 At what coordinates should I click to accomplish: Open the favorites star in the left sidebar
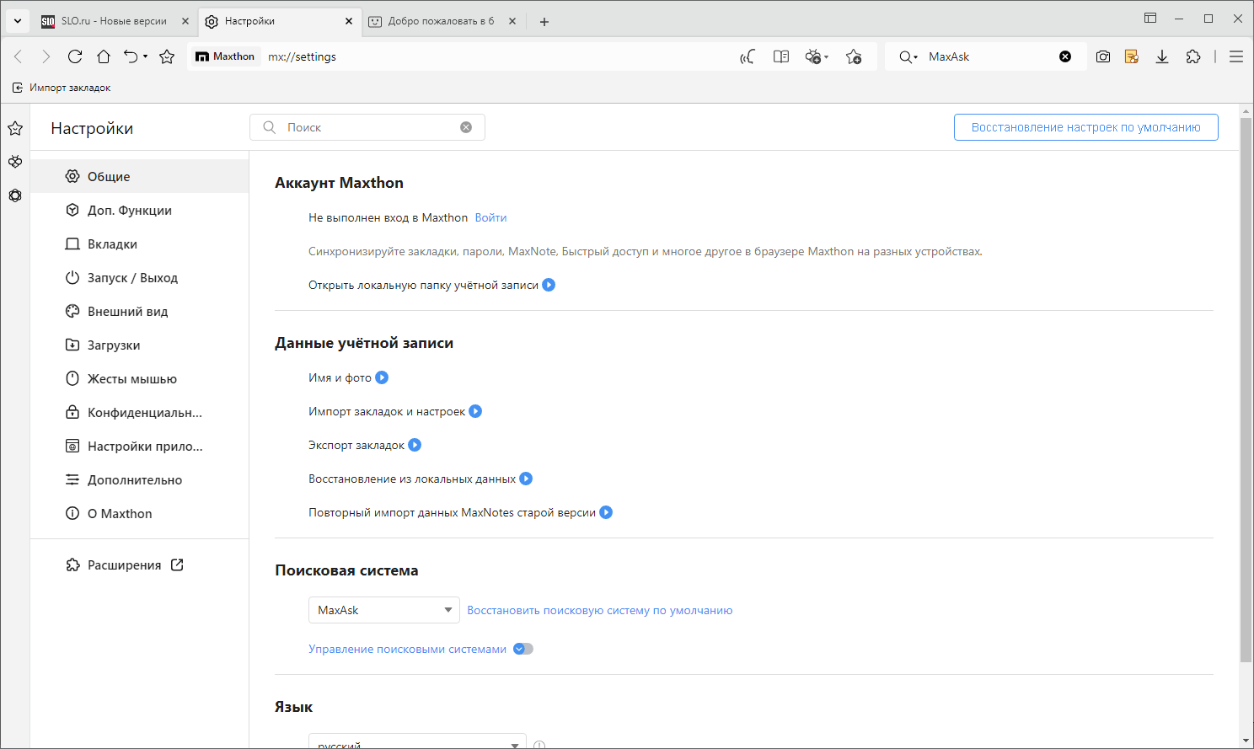point(15,128)
